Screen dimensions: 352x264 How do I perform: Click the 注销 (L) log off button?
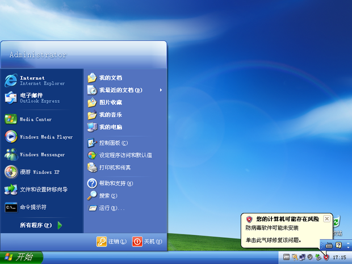(x=112, y=241)
